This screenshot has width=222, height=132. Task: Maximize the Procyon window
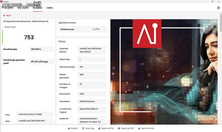(x=212, y=1)
